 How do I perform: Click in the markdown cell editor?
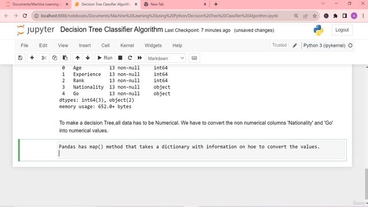pos(201,150)
